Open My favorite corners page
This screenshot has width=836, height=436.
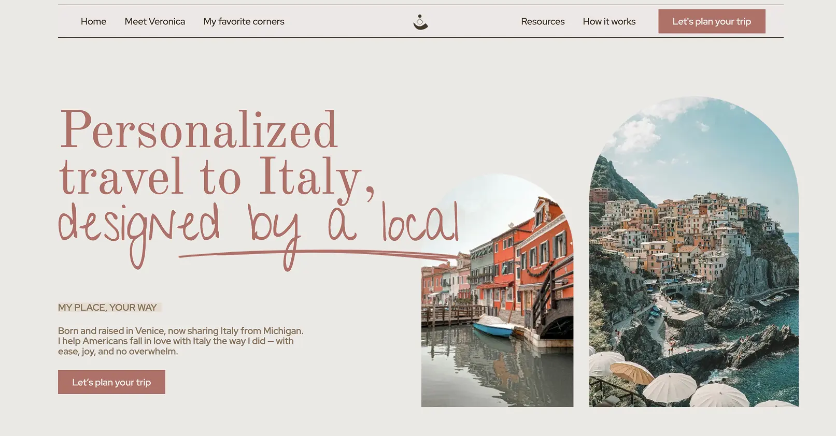pos(244,21)
